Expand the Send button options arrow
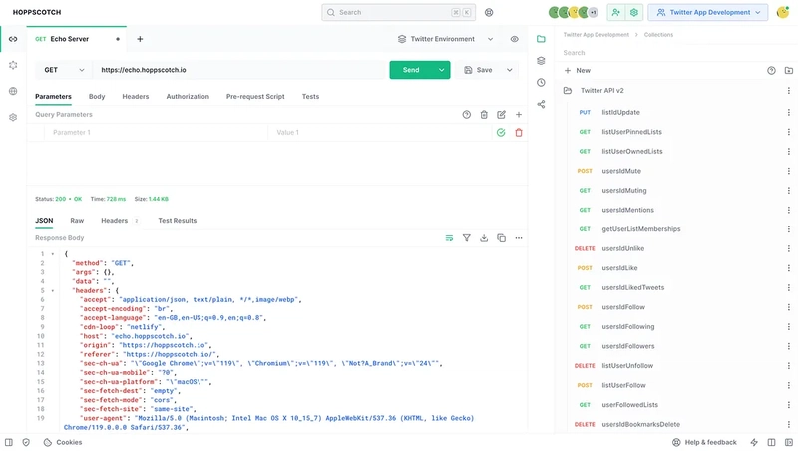The image size is (798, 451). 442,70
